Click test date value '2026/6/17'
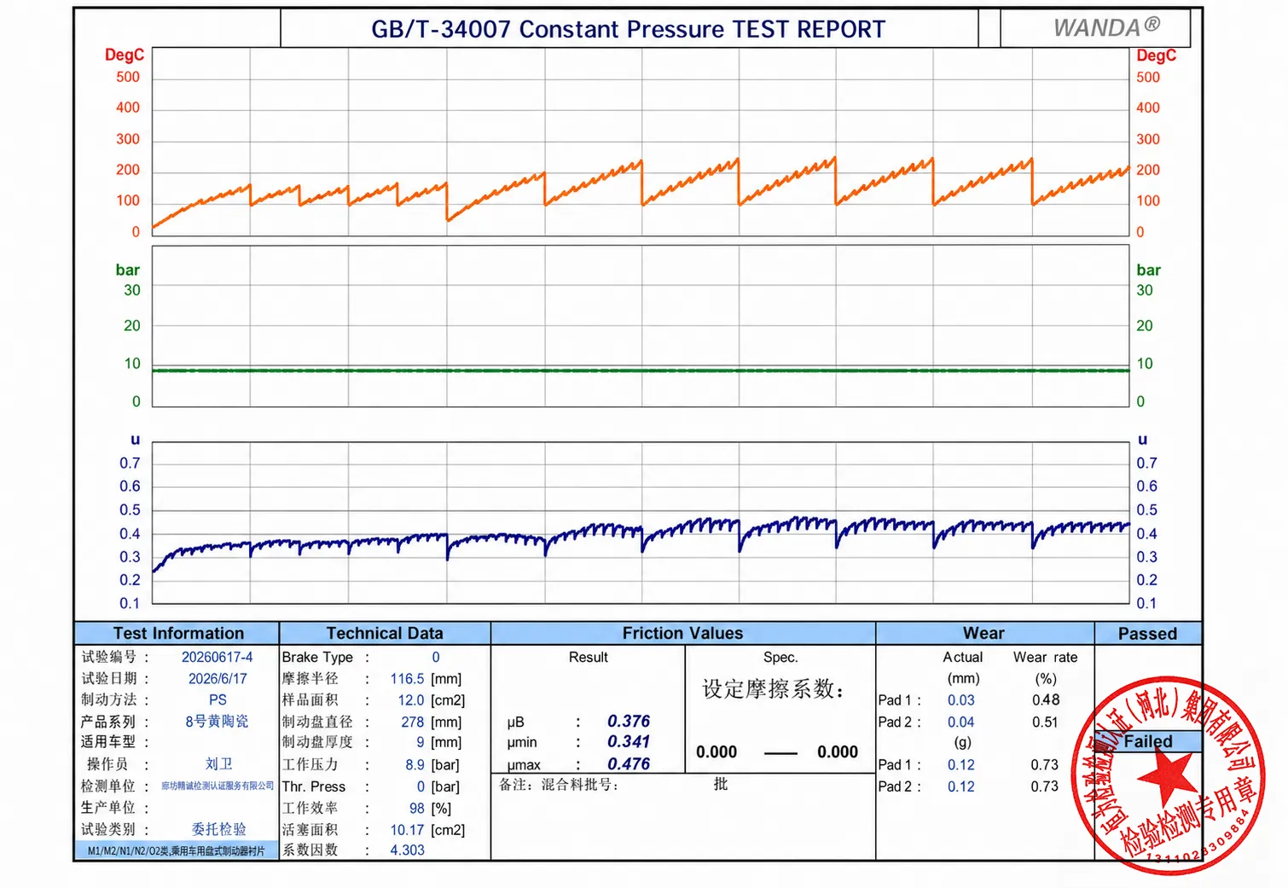The image size is (1288, 888). 218,679
